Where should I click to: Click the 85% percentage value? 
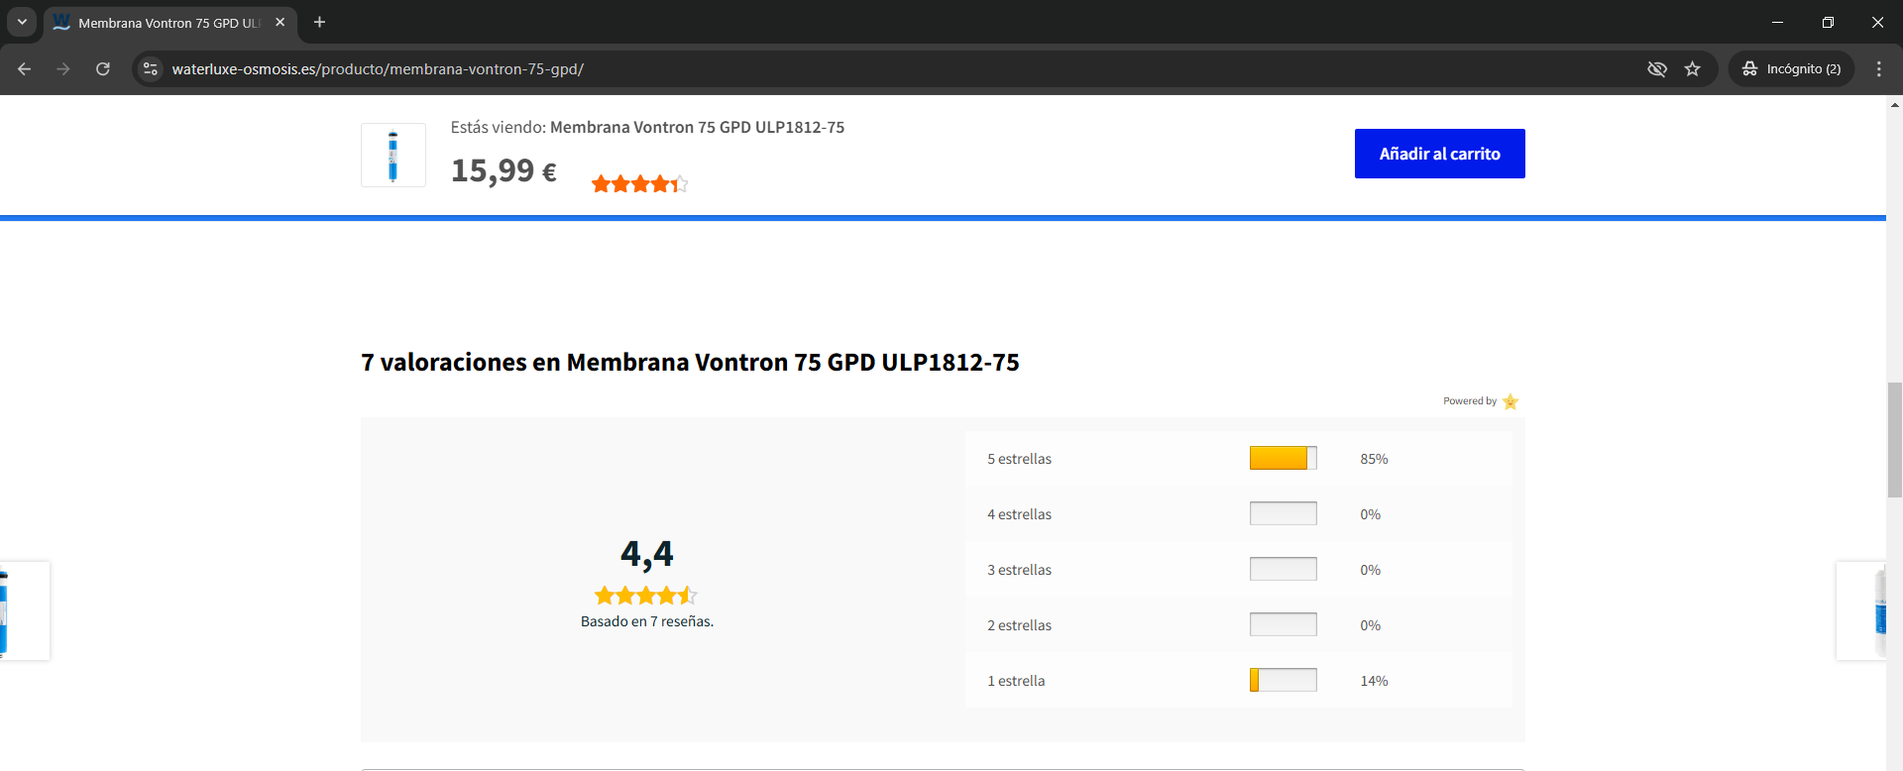pyautogui.click(x=1374, y=459)
